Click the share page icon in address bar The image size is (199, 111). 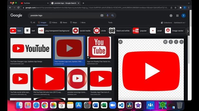point(171,8)
